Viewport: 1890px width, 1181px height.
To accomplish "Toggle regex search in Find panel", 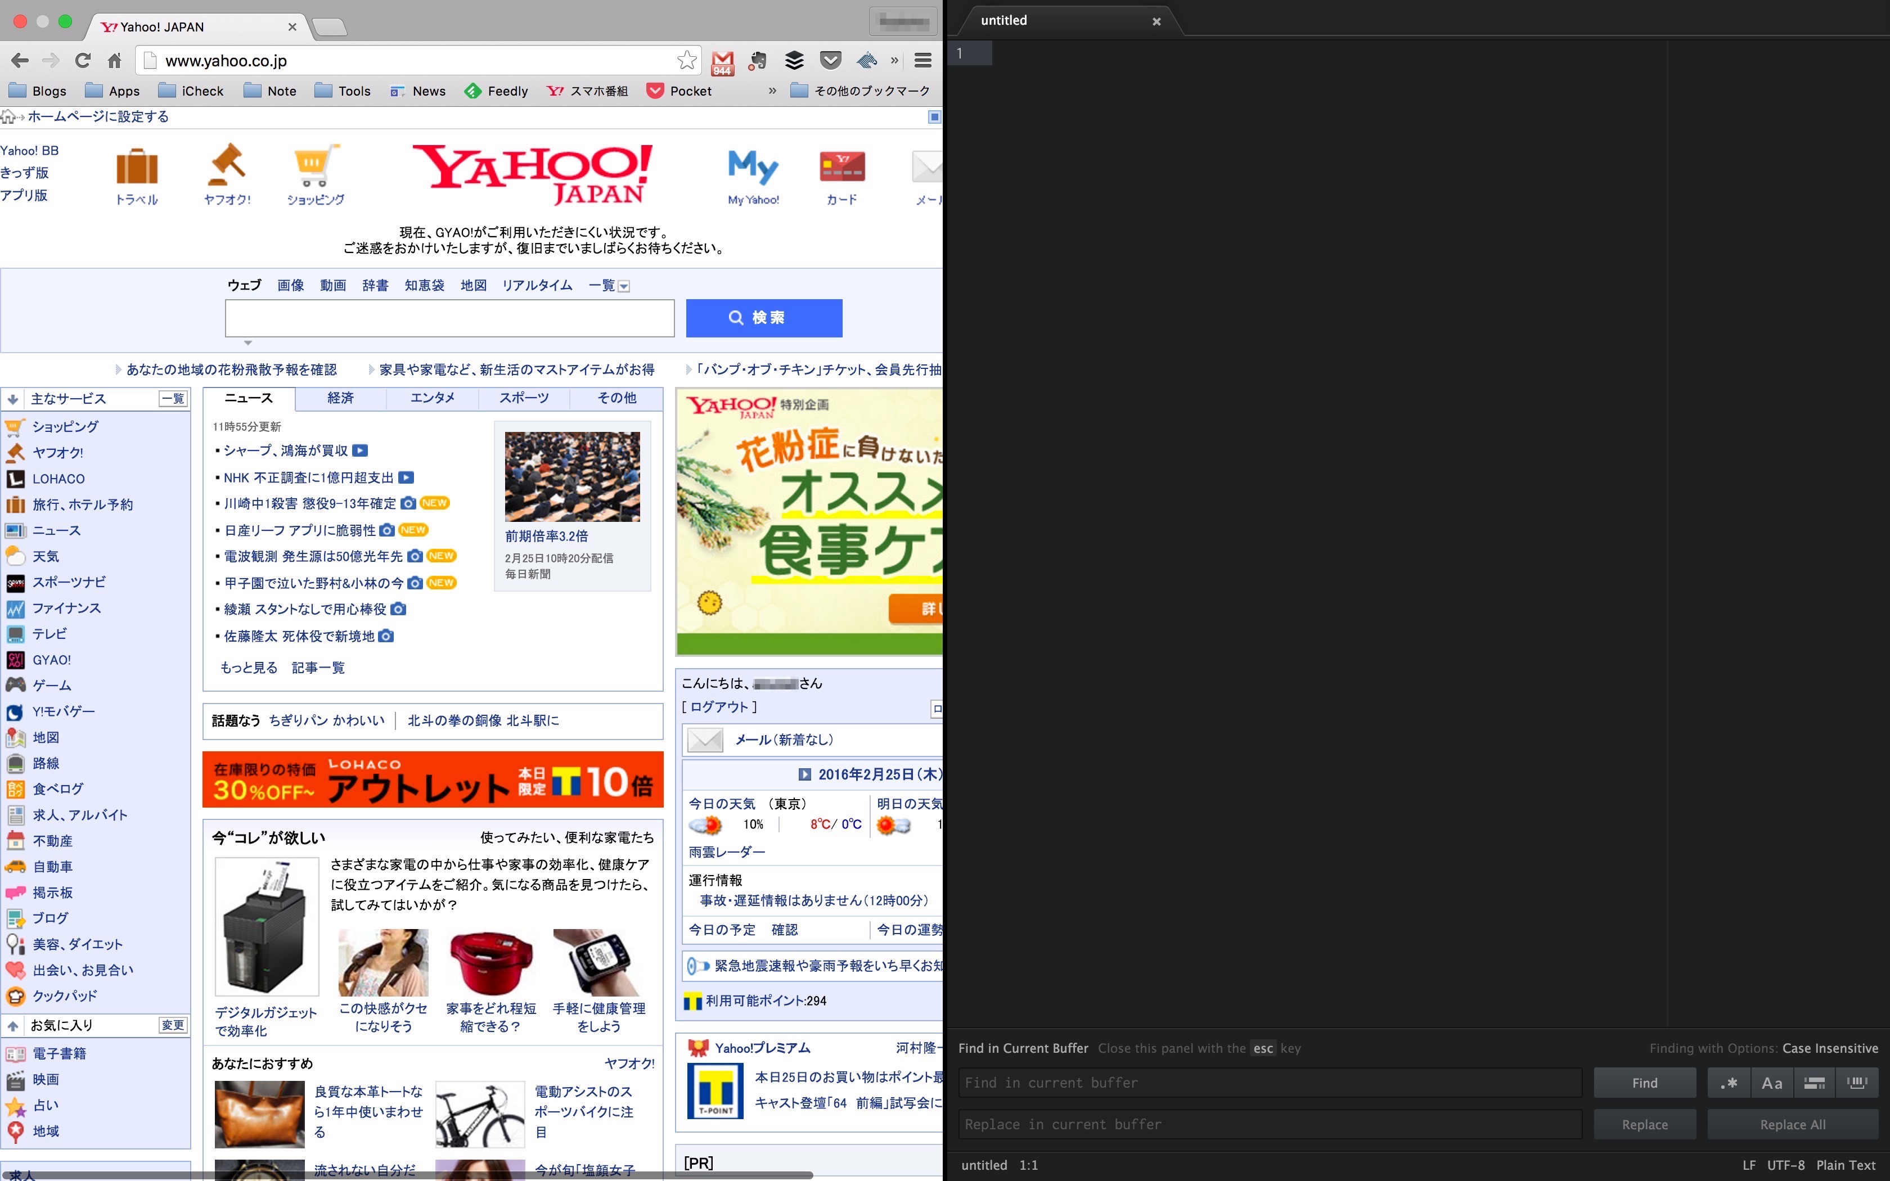I will click(1729, 1083).
